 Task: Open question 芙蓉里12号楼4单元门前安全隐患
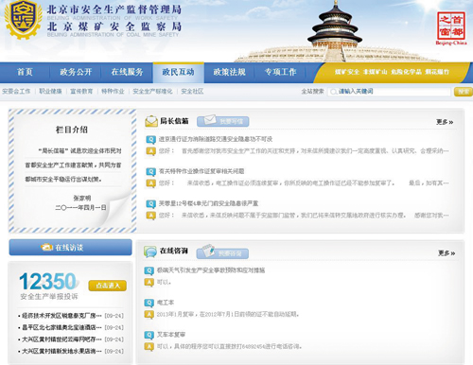point(208,203)
